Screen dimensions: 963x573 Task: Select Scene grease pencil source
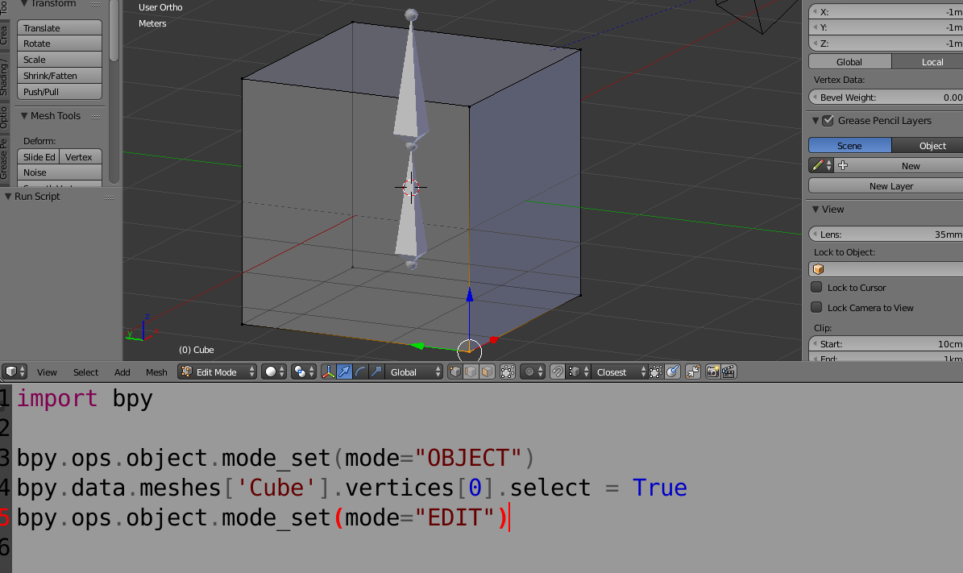coord(850,146)
